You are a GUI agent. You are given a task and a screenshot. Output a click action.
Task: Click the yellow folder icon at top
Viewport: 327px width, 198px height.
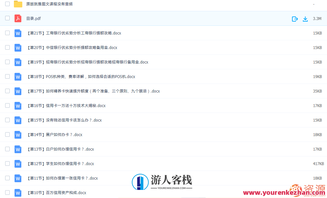[17, 4]
